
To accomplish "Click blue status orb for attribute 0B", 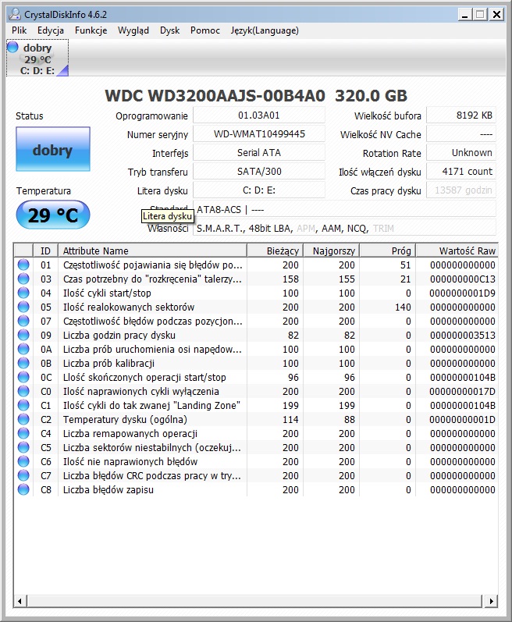I will pos(23,363).
